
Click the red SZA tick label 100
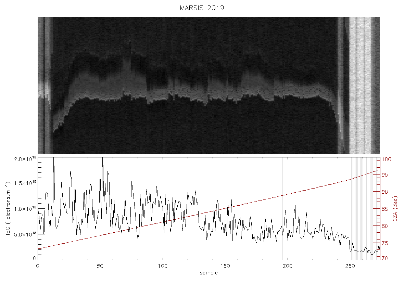click(x=386, y=159)
